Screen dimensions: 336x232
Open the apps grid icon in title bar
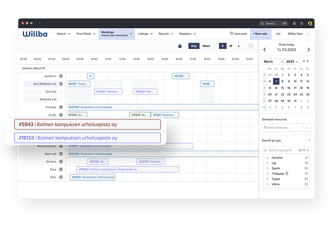tap(301, 24)
